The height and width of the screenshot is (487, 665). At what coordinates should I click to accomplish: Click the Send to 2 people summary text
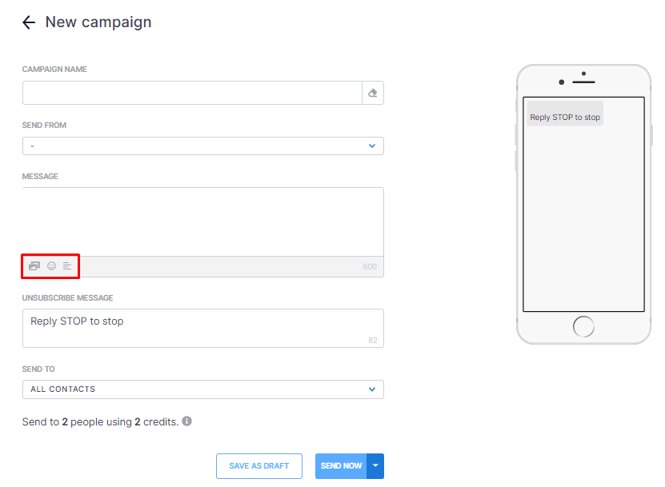[x=101, y=421]
